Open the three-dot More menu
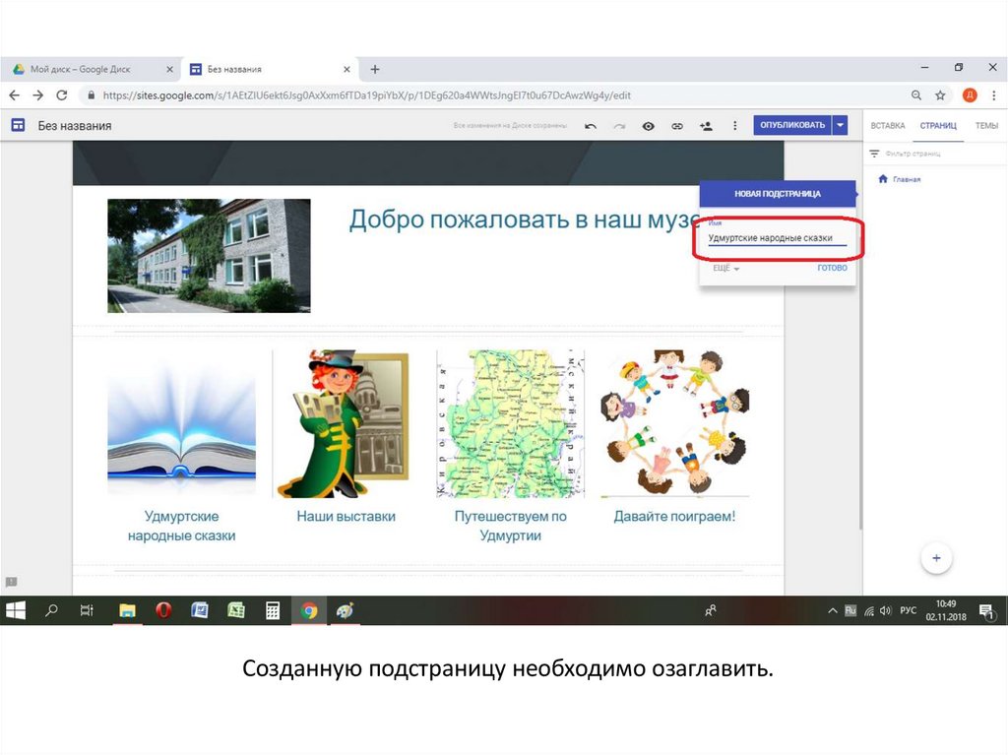Screen dimensions: 1008x755 tap(734, 126)
